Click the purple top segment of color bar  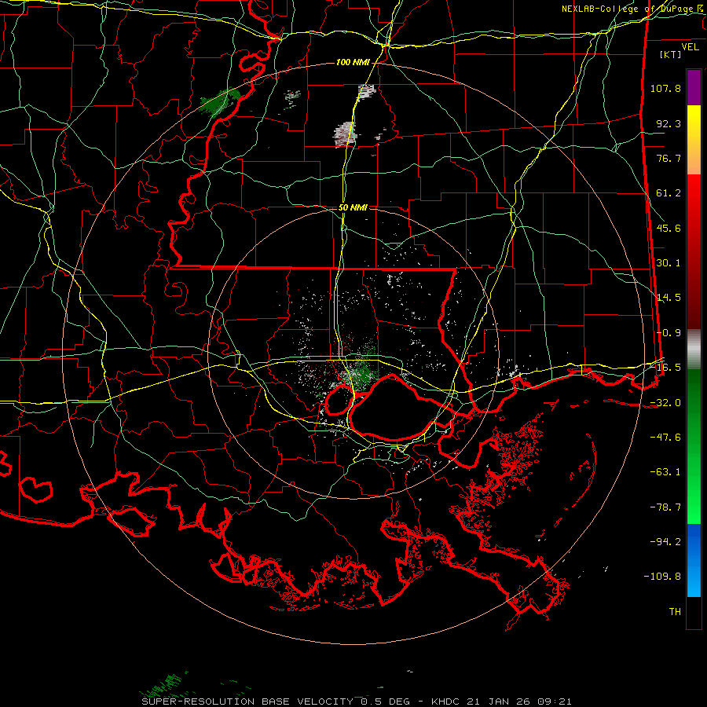[x=694, y=87]
